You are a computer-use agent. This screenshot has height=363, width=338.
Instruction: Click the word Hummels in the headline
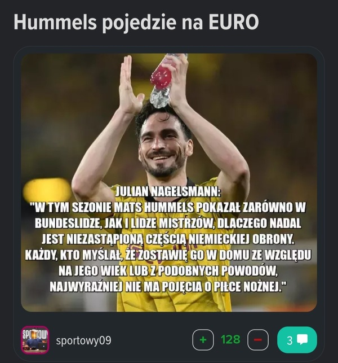[55, 22]
